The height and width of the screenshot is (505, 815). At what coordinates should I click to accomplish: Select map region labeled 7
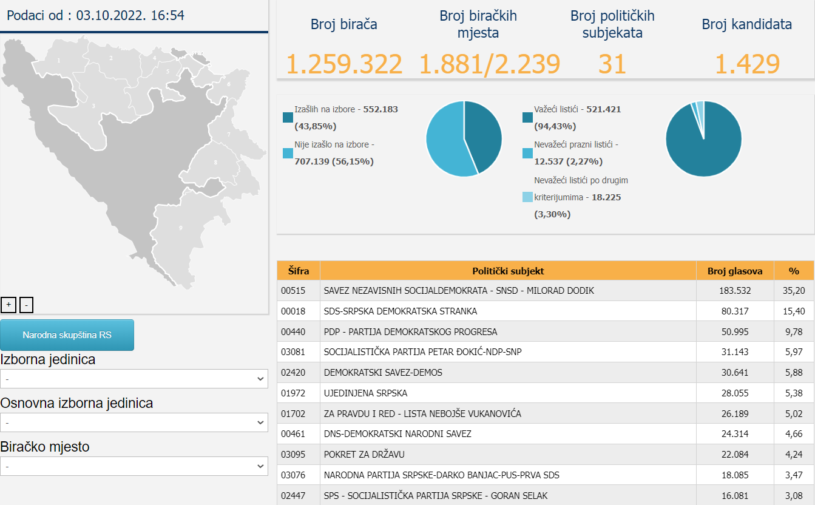(229, 134)
